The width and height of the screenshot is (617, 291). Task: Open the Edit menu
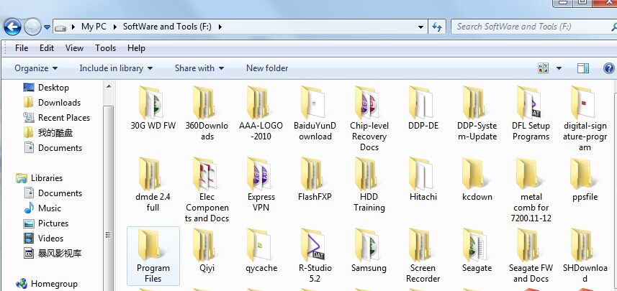[46, 48]
